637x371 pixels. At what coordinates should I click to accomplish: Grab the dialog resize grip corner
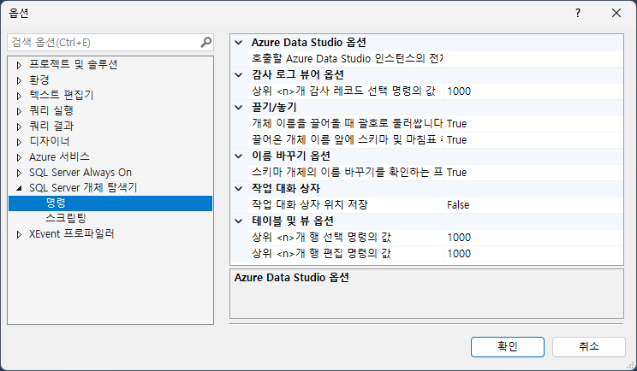(x=631, y=365)
